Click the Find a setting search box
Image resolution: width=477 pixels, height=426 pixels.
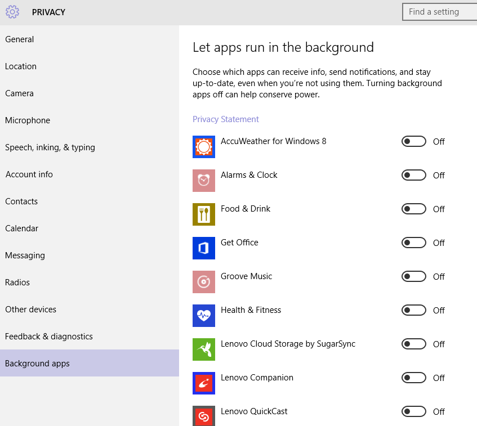pos(440,12)
